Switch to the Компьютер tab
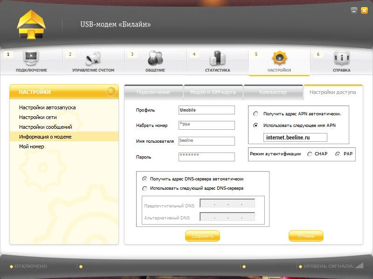This screenshot has height=279, width=373. coord(273,92)
